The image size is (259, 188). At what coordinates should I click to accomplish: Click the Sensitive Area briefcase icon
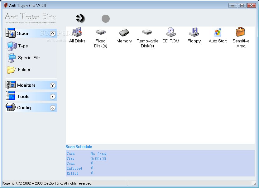pos(240,32)
